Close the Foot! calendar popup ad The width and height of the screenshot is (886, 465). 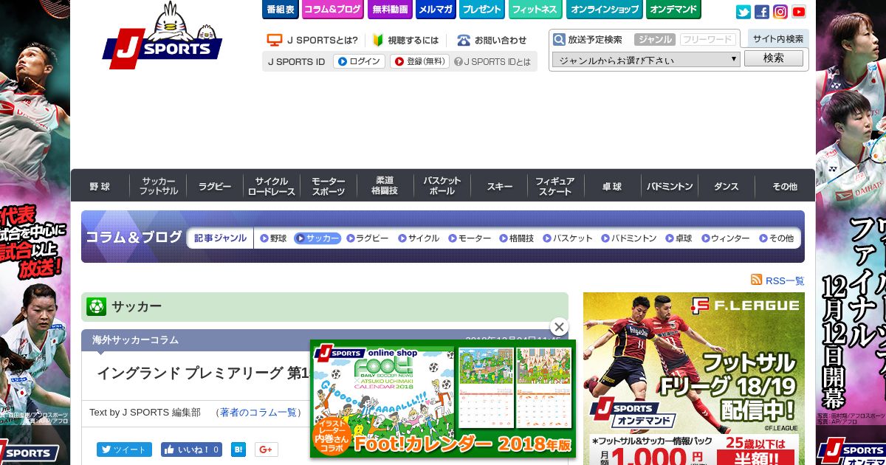point(559,327)
